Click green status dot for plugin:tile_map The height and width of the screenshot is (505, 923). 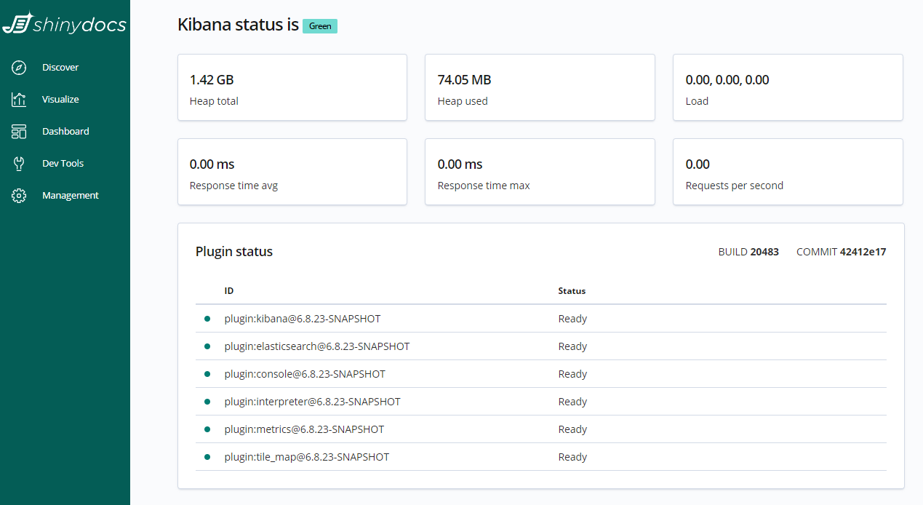click(x=207, y=457)
